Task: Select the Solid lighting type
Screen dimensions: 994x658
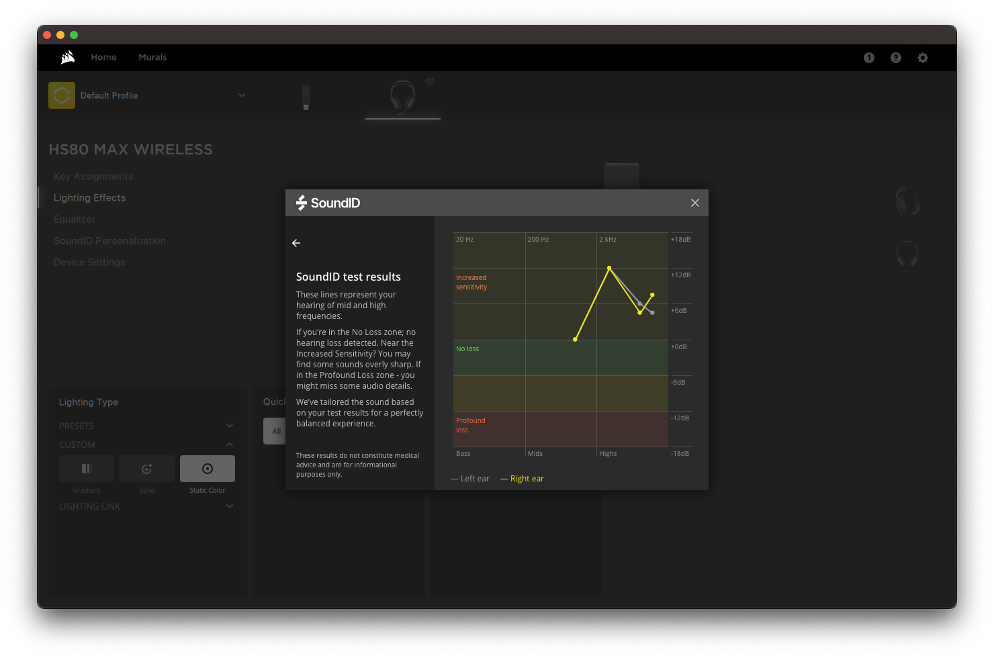Action: point(147,469)
